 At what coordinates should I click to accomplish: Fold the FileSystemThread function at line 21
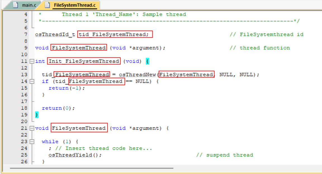click(32, 128)
